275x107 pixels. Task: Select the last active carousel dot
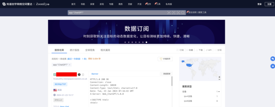click(147, 42)
